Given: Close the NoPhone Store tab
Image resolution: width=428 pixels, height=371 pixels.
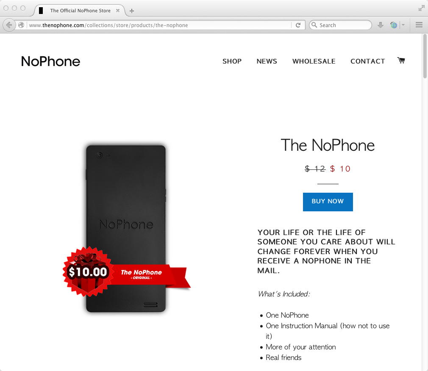Looking at the screenshot, I should coord(118,11).
